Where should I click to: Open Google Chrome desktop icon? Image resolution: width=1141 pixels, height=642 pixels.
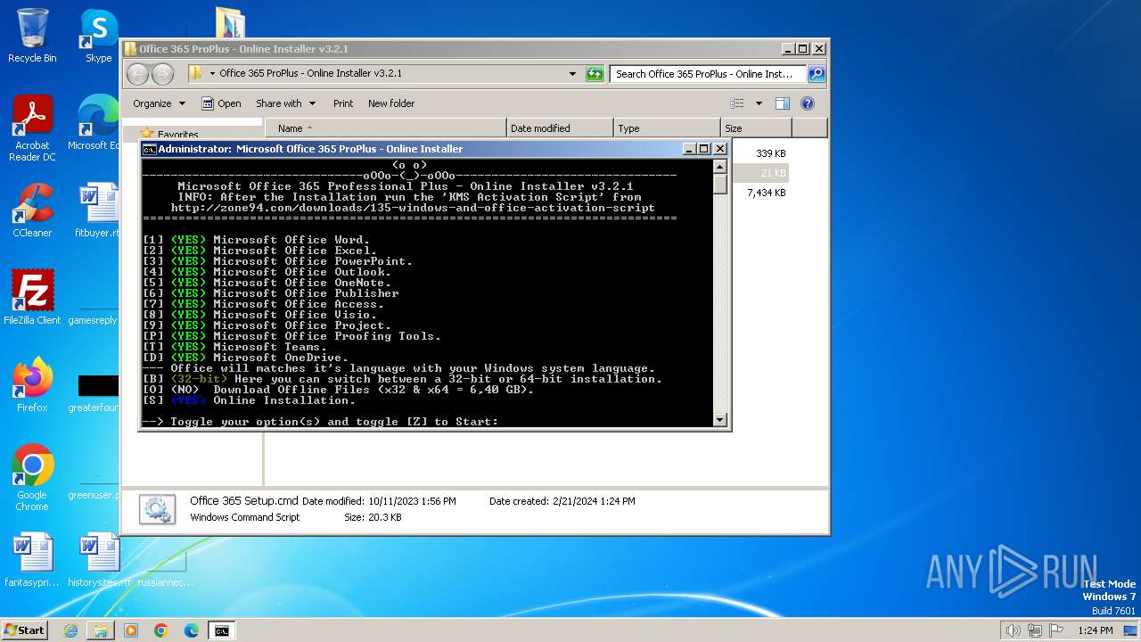click(x=32, y=477)
